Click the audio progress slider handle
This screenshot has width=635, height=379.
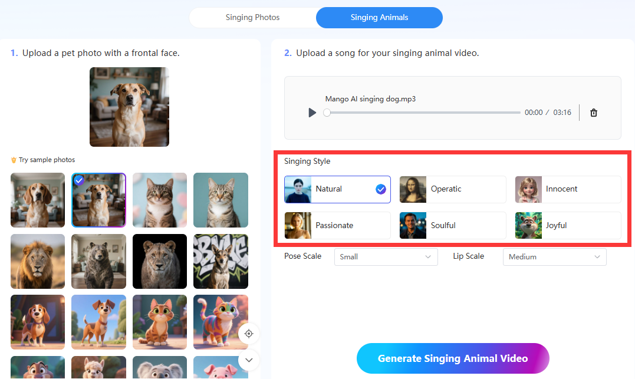pyautogui.click(x=327, y=113)
